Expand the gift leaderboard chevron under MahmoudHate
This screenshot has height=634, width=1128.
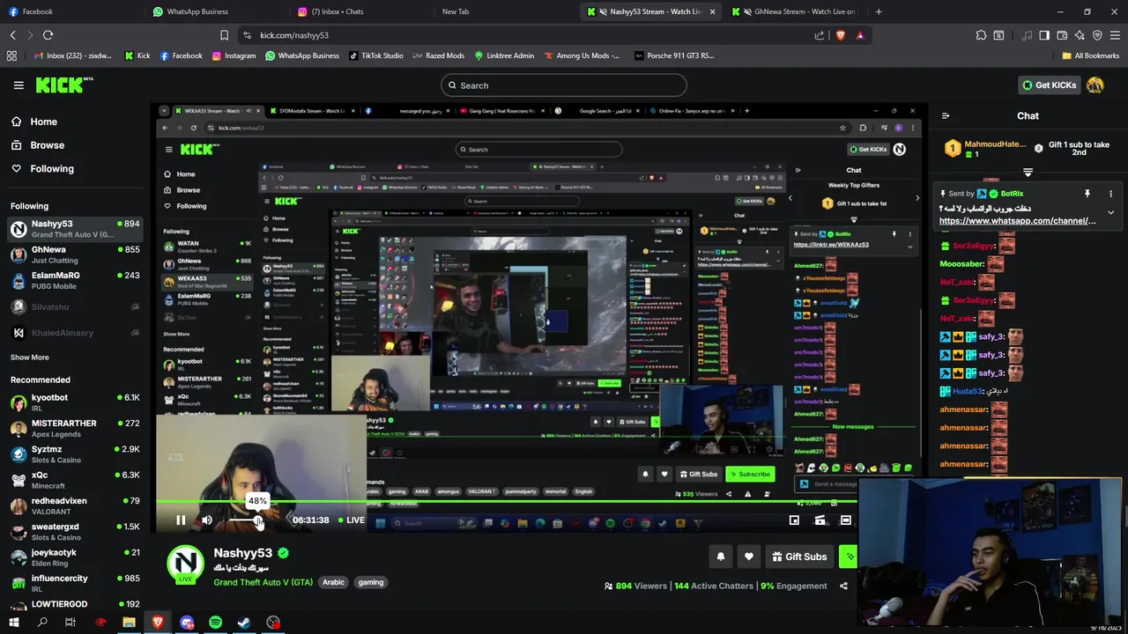[1028, 173]
